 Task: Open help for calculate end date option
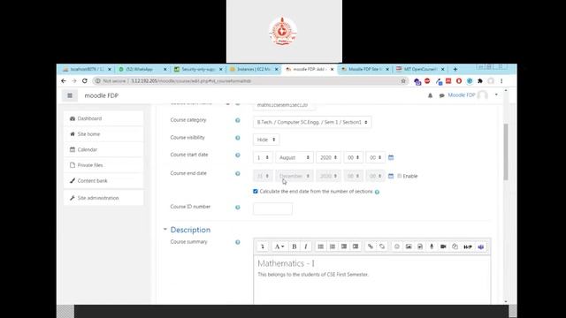pyautogui.click(x=377, y=192)
